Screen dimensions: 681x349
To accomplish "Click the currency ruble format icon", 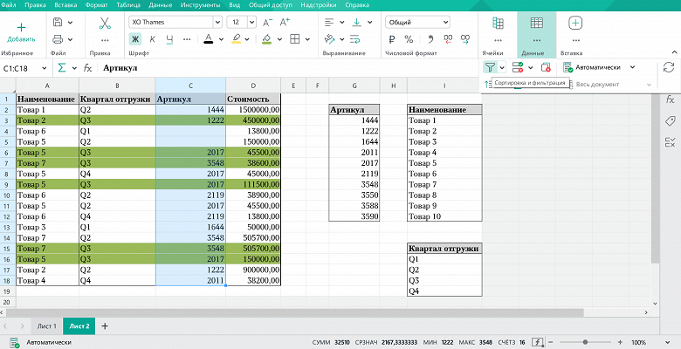I will coord(392,39).
